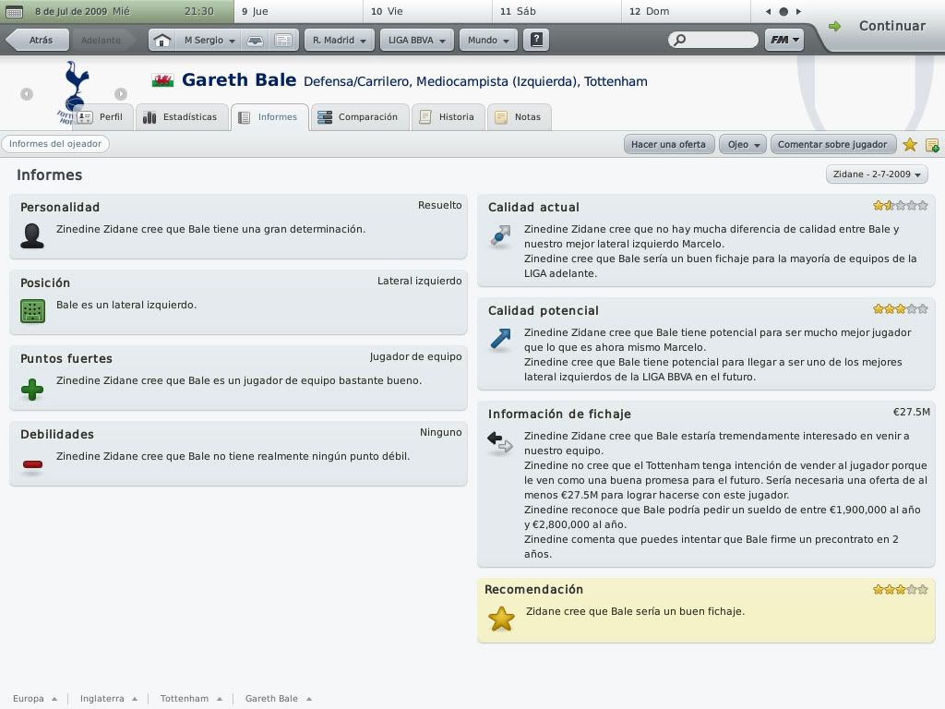Click the help question mark icon
The width and height of the screenshot is (945, 709).
[x=536, y=41]
